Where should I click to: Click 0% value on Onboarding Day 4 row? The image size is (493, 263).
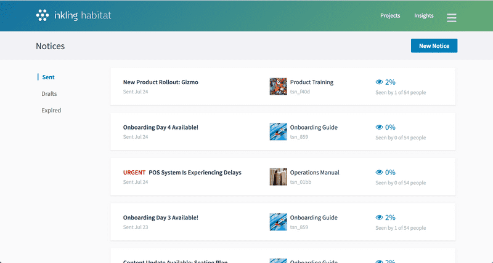coord(390,127)
